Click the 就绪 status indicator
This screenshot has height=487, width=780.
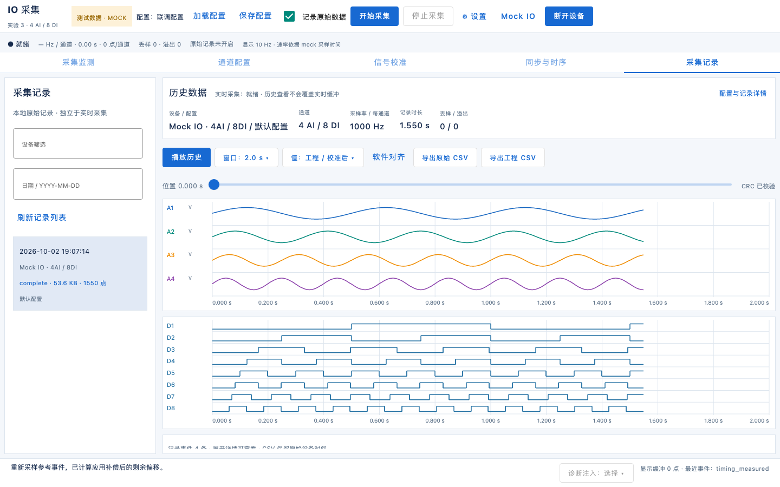tap(19, 44)
